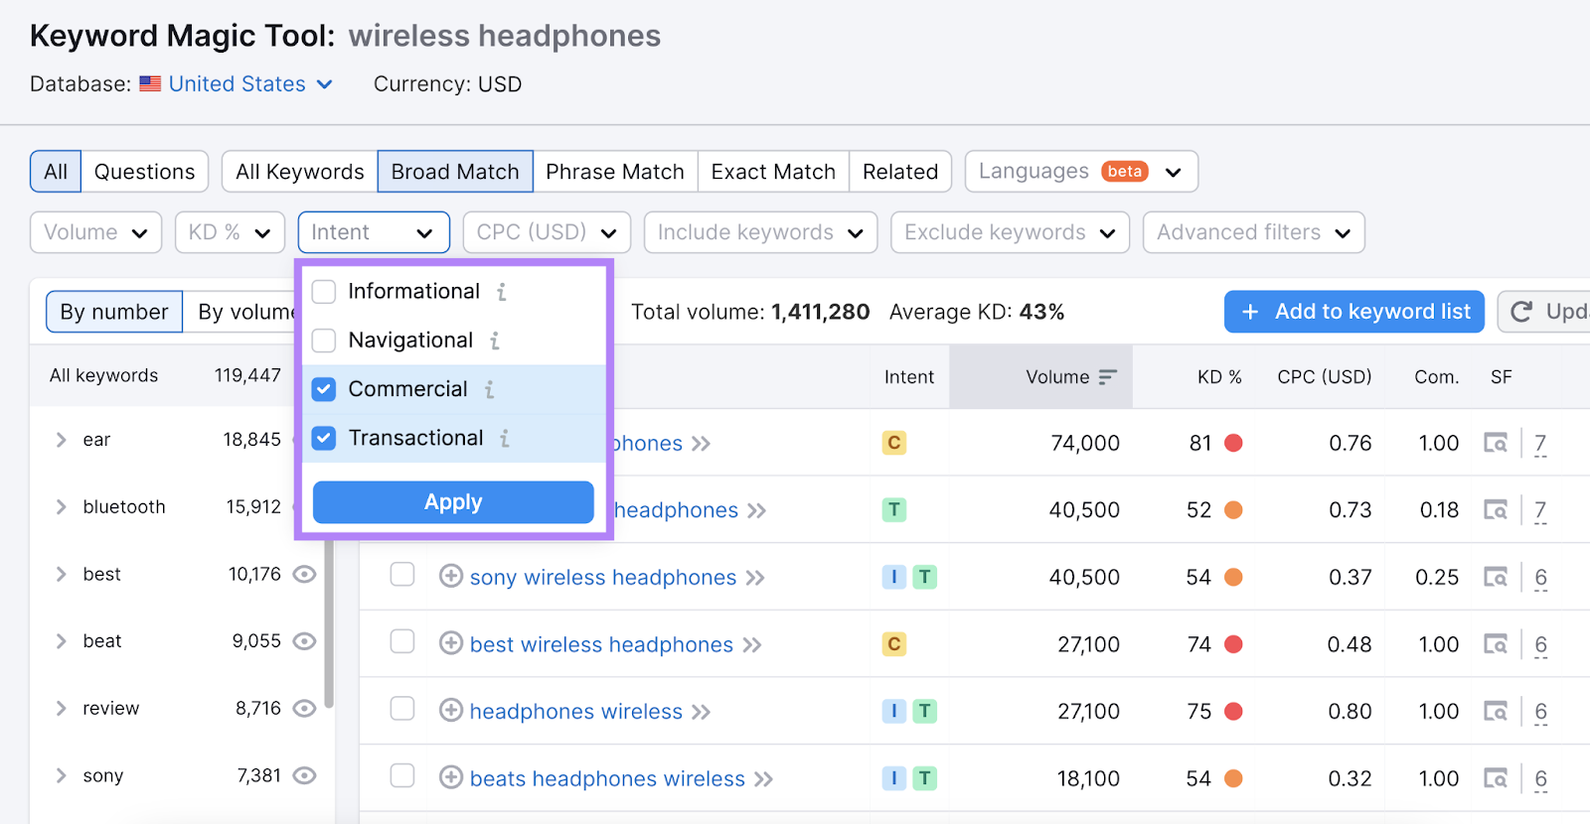The image size is (1590, 824).
Task: Select Phrase Match tab
Action: coord(615,172)
